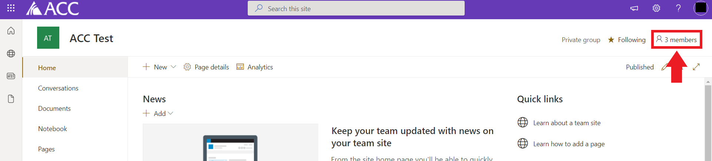Open the megaphone feedback icon
Screen dimensions: 712x161
(634, 8)
